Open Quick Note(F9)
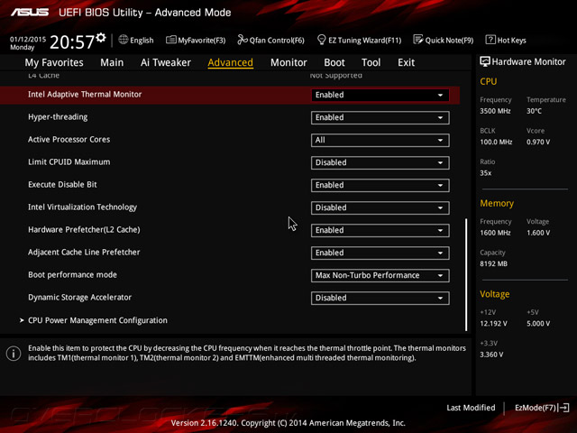Image resolution: width=577 pixels, height=433 pixels. [x=444, y=40]
